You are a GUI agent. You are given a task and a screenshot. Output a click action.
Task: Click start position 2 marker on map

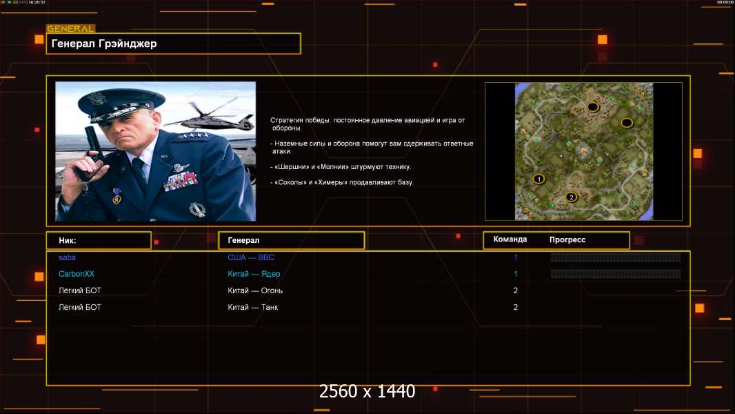pos(571,197)
